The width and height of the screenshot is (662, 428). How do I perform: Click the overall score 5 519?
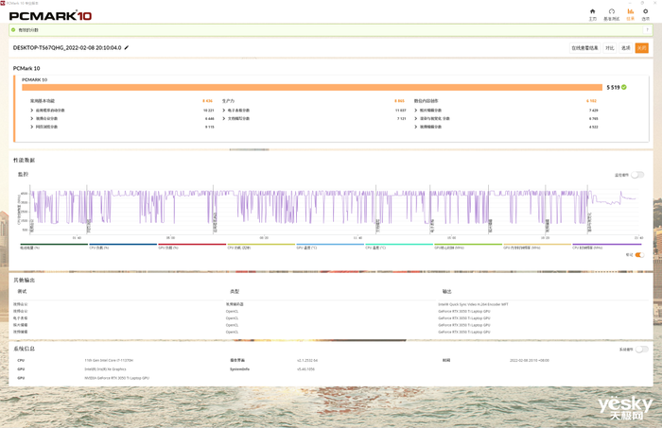(613, 87)
